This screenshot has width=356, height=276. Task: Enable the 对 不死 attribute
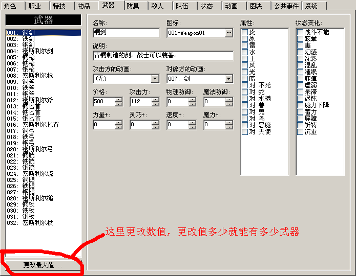pyautogui.click(x=245, y=85)
